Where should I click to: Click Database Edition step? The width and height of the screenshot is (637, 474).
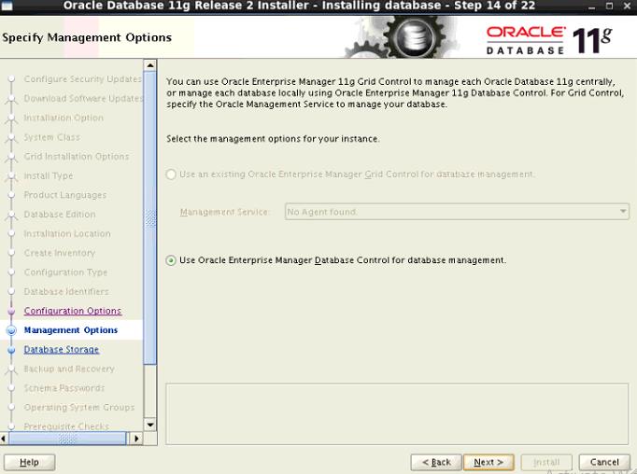pos(60,215)
